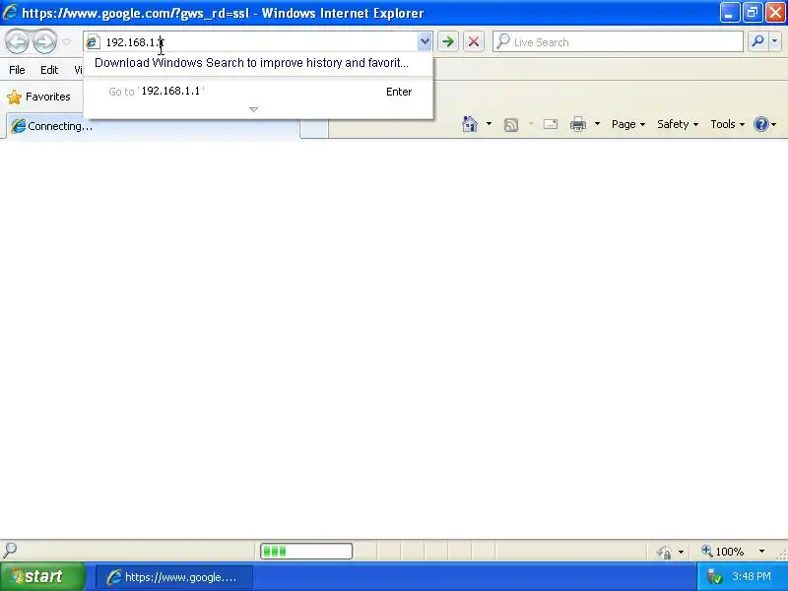This screenshot has height=591, width=788.
Task: Open the search provider options dropdown
Action: pyautogui.click(x=775, y=41)
